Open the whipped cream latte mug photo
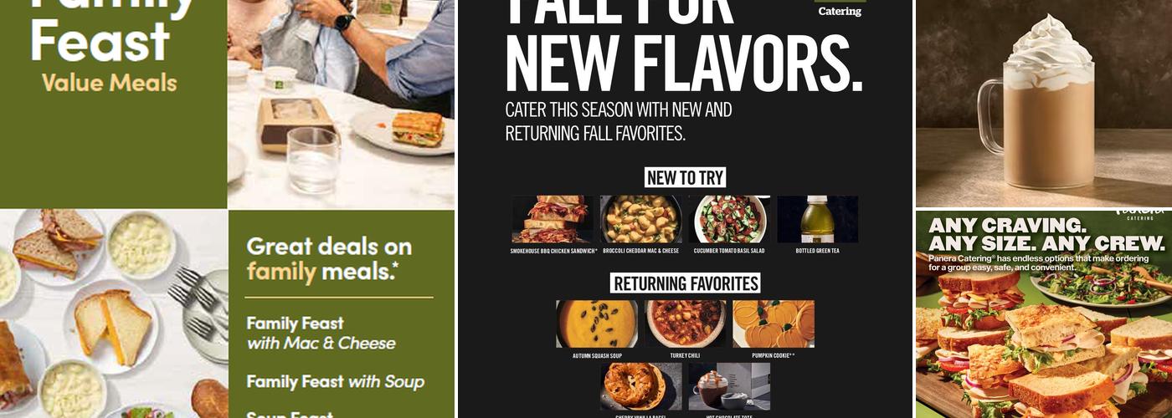The image size is (1172, 418). click(1044, 103)
